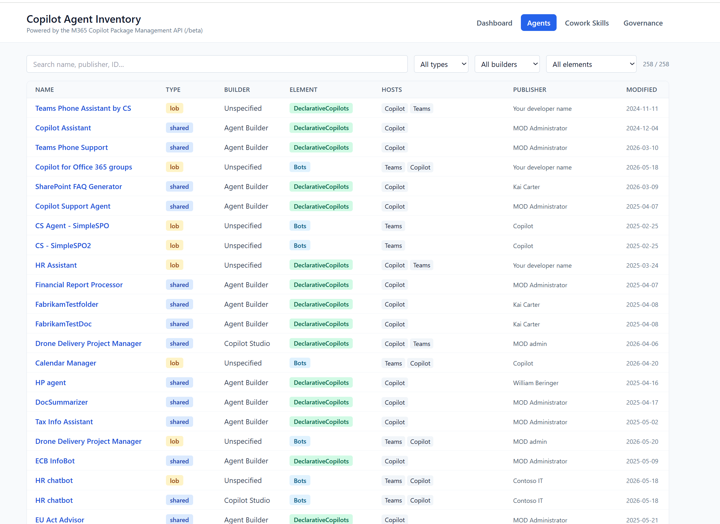The image size is (720, 524).
Task: Click the MODIFIED column header
Action: (642, 90)
